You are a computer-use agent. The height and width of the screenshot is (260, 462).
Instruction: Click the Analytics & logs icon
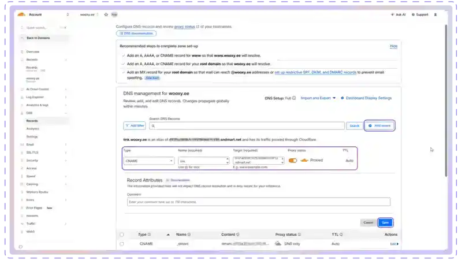(x=22, y=105)
